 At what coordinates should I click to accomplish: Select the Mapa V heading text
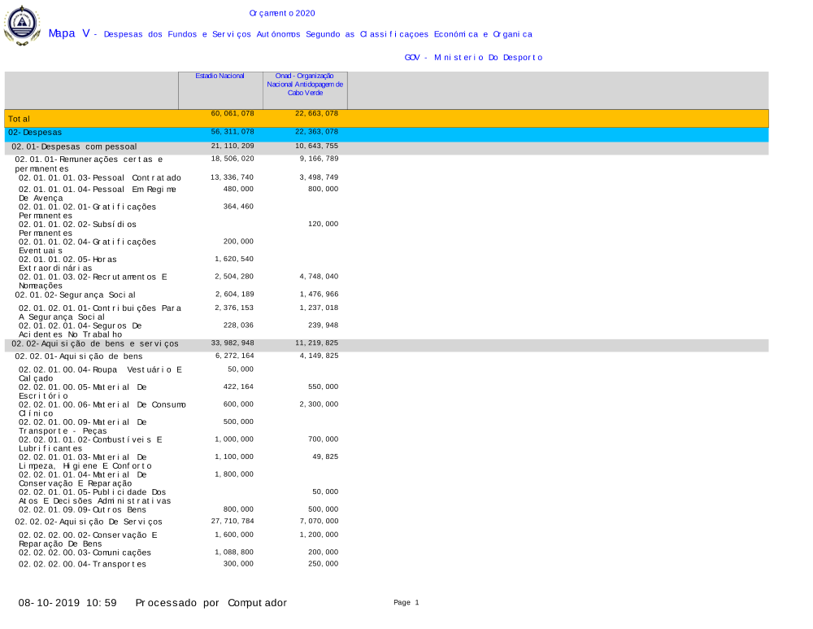coord(69,33)
